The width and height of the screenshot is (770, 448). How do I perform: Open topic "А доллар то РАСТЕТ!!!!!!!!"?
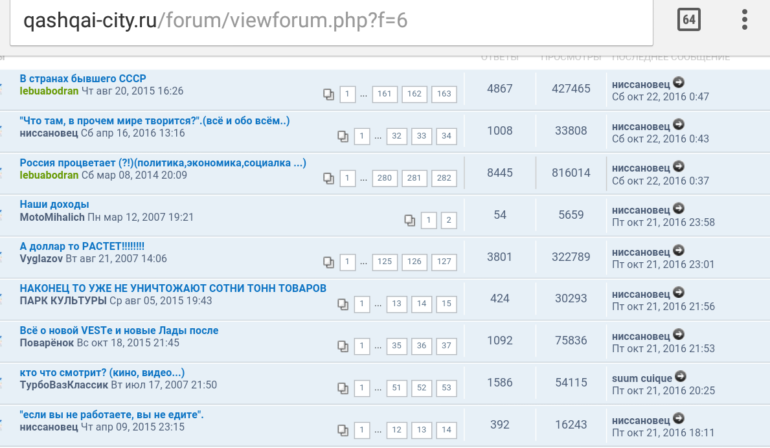pyautogui.click(x=82, y=247)
